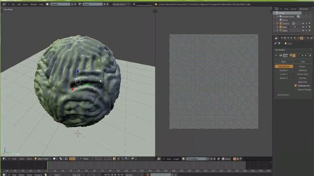Viewport: 314px width, 176px height.
Task: Click the image browse icon in image editor
Action: pyautogui.click(x=183, y=159)
